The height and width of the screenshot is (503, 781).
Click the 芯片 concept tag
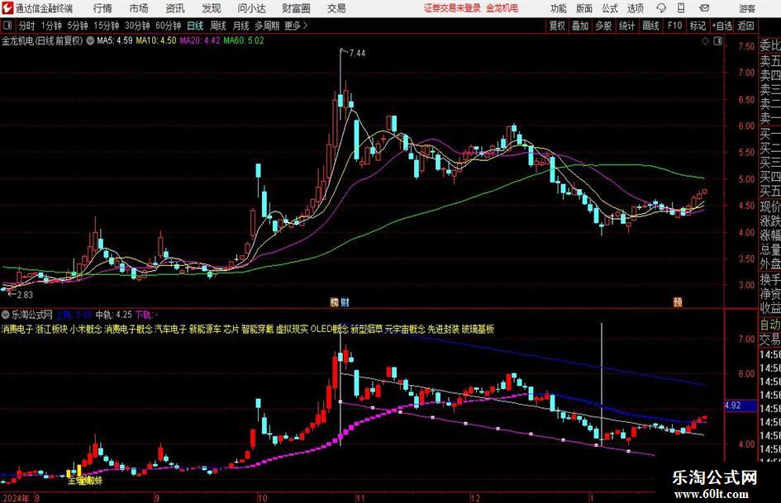tap(231, 329)
